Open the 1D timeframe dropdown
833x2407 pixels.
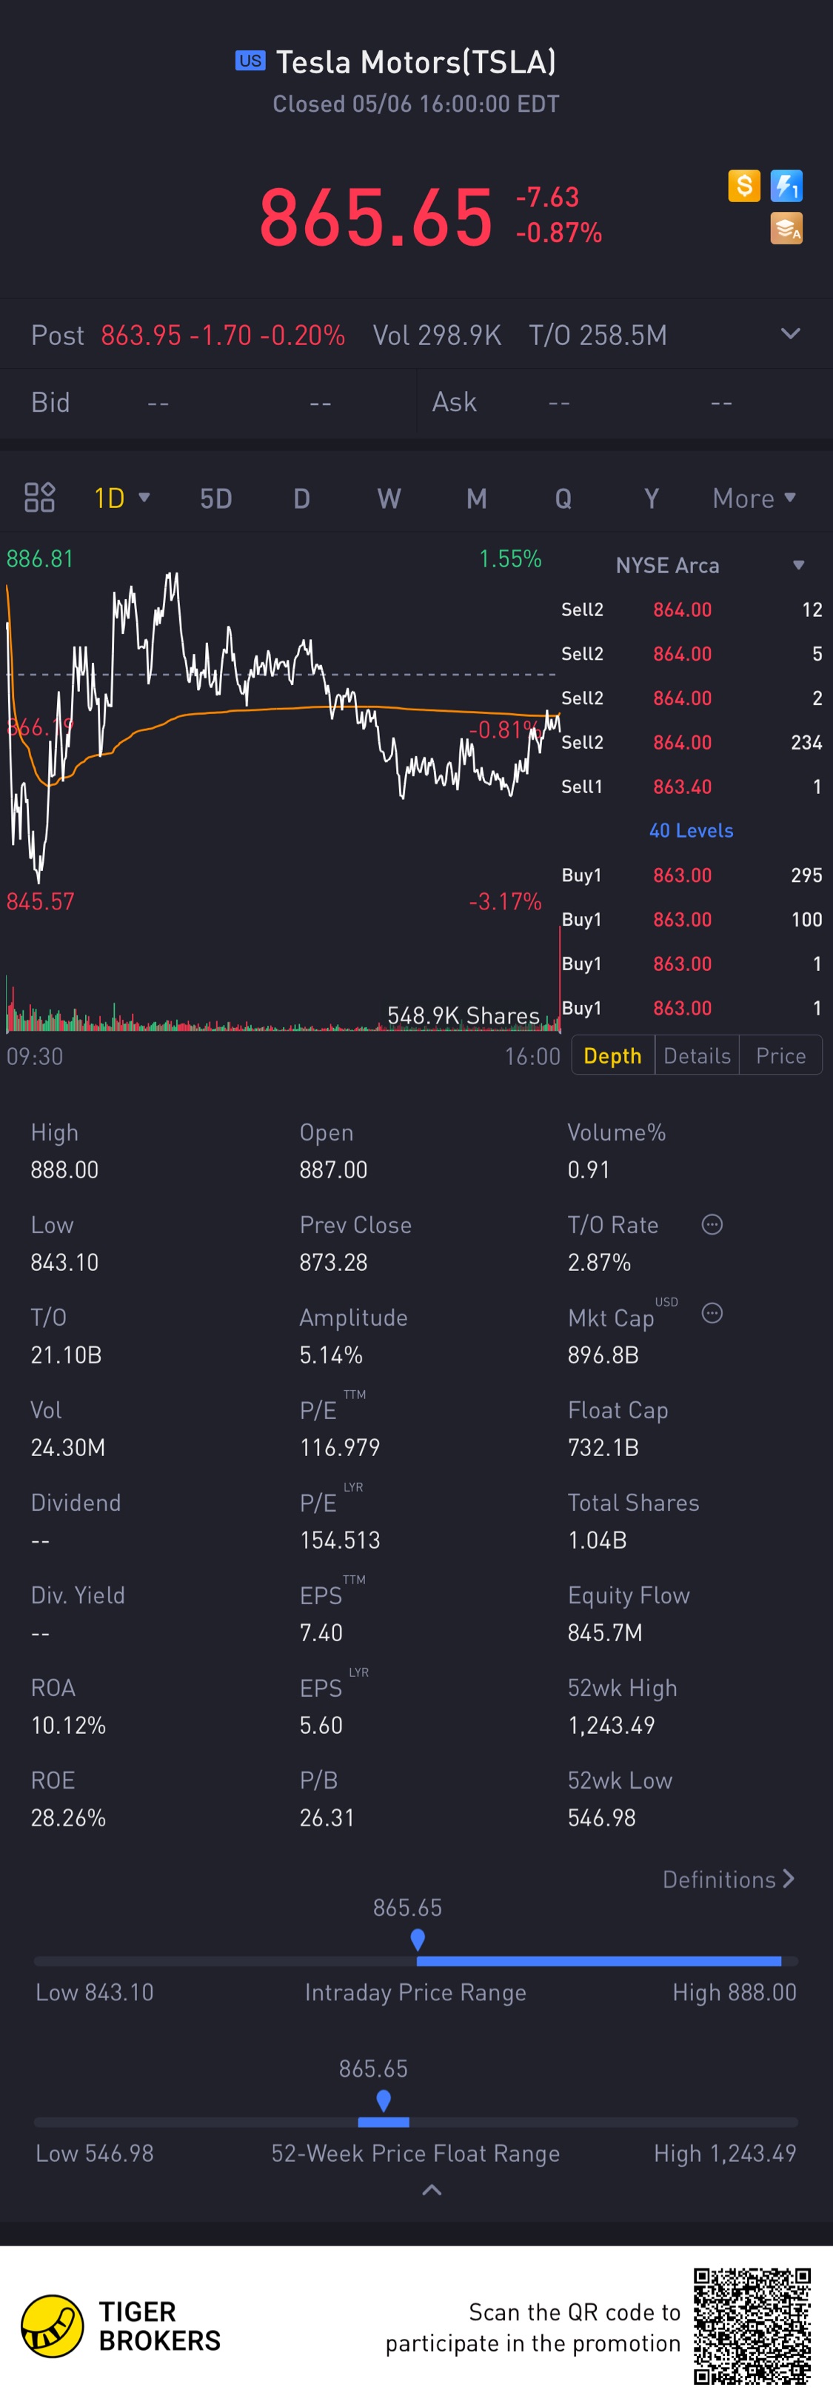pyautogui.click(x=122, y=498)
